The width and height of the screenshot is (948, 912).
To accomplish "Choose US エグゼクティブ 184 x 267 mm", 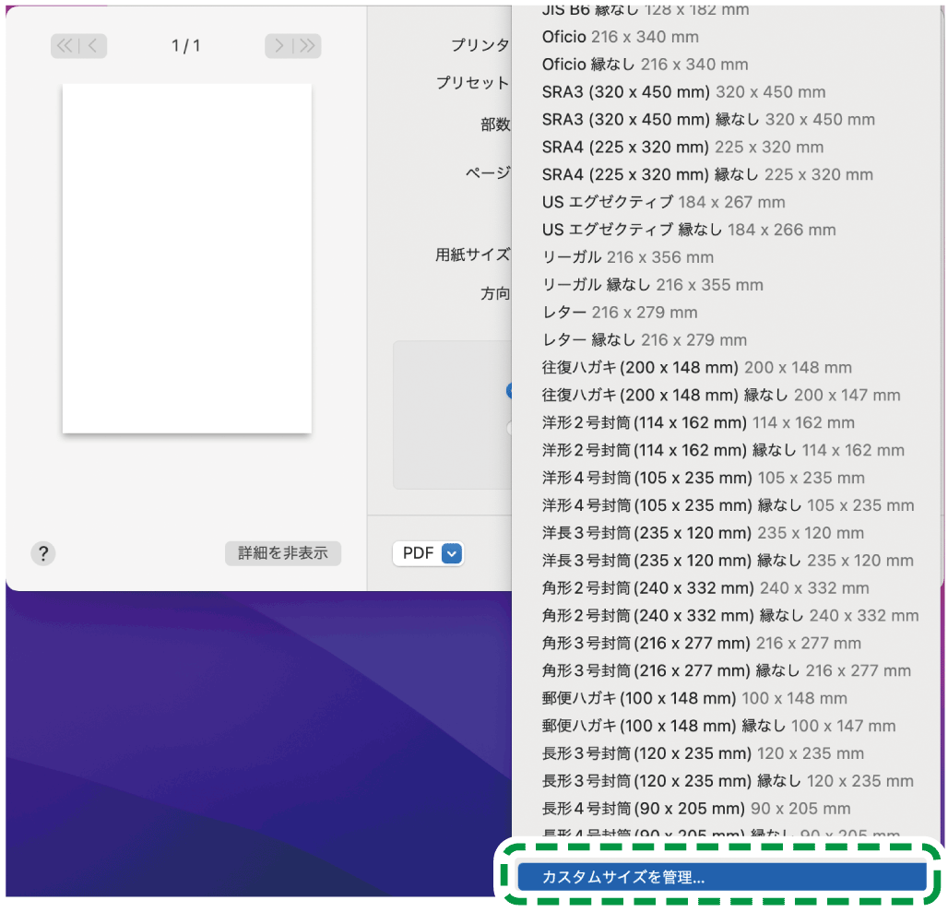I will [663, 202].
